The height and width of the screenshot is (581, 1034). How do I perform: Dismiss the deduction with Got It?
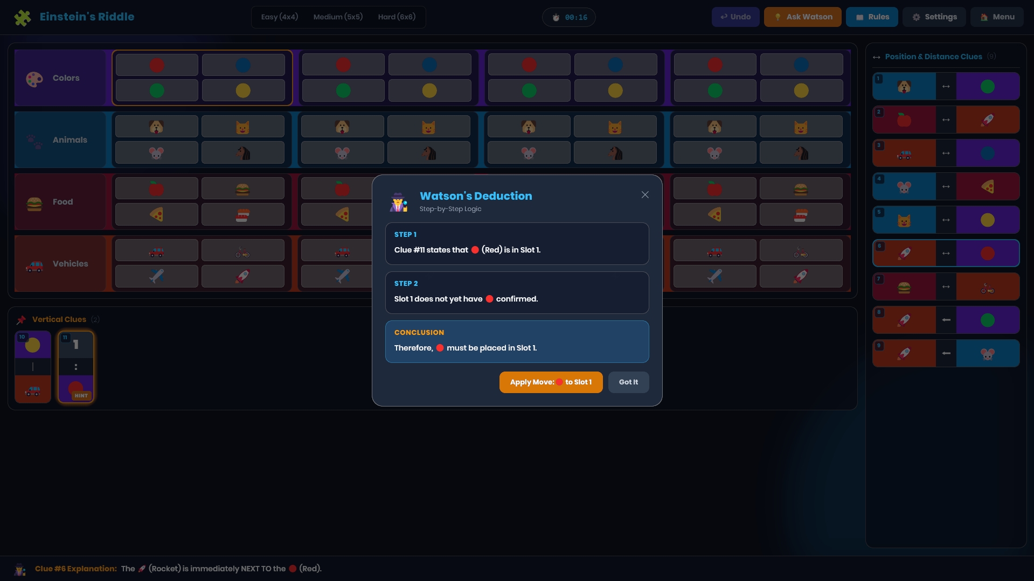[628, 382]
